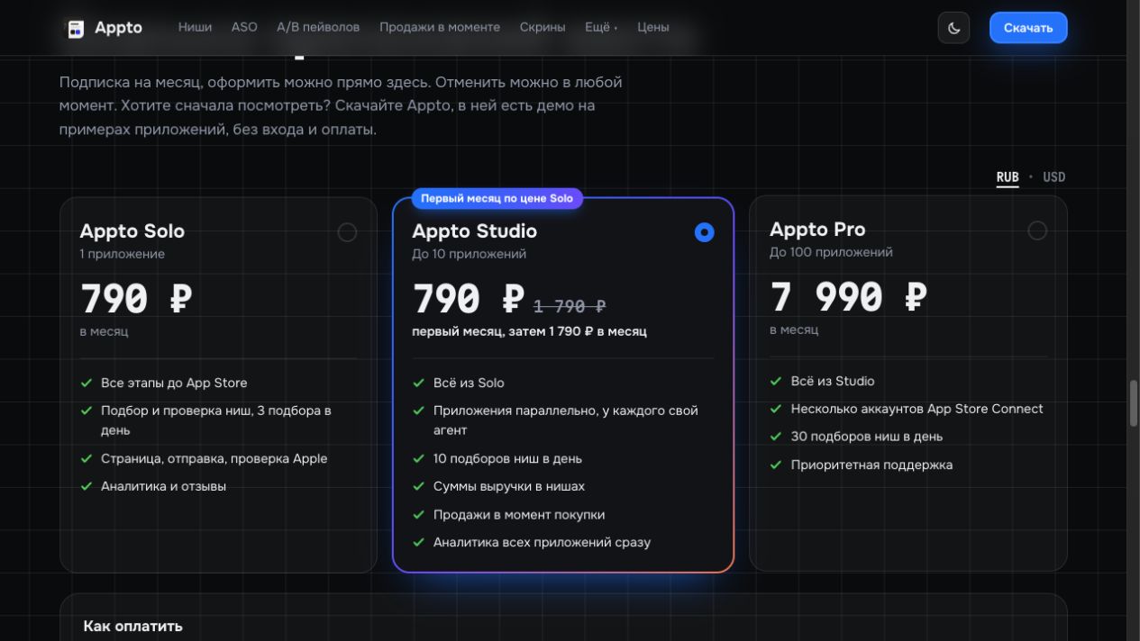Open the 'Ниши' nav item
1140x641 pixels.
click(195, 27)
